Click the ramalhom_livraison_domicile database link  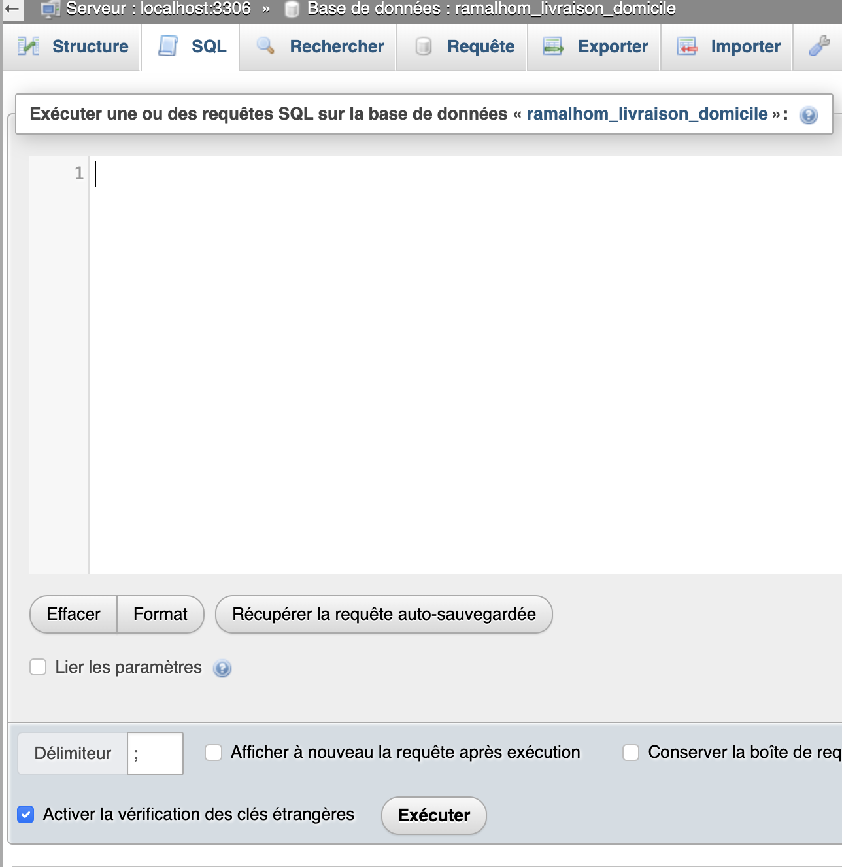(x=647, y=114)
